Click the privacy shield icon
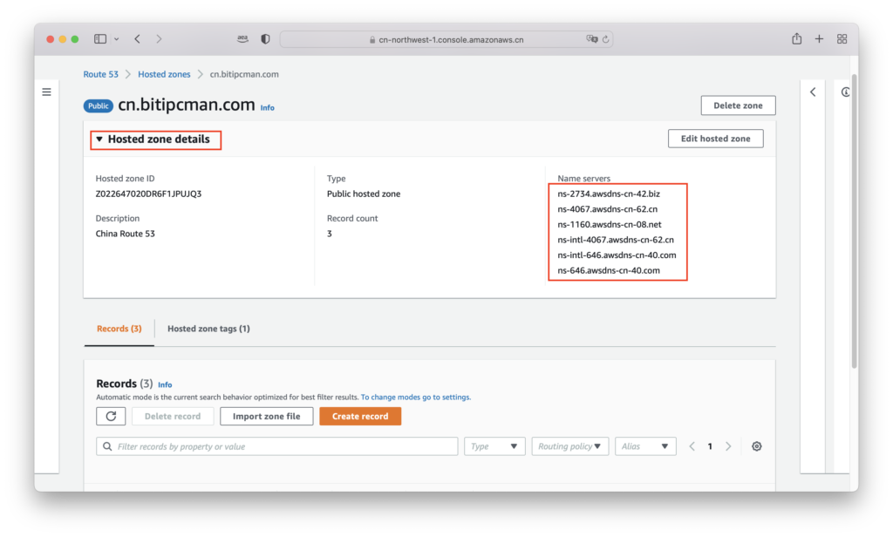893x537 pixels. pos(265,39)
